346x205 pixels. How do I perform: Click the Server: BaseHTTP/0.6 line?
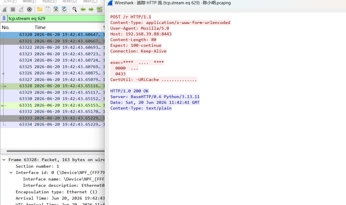click(155, 97)
